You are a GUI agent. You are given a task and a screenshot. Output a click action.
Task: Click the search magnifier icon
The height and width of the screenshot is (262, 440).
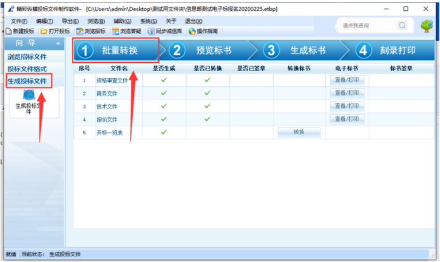(x=402, y=25)
